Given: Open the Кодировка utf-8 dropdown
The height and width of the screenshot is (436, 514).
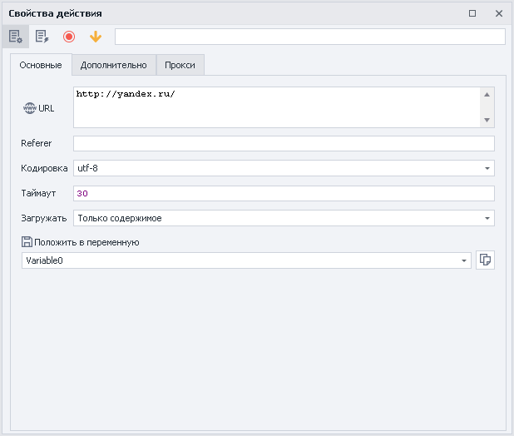Looking at the screenshot, I should coord(487,168).
